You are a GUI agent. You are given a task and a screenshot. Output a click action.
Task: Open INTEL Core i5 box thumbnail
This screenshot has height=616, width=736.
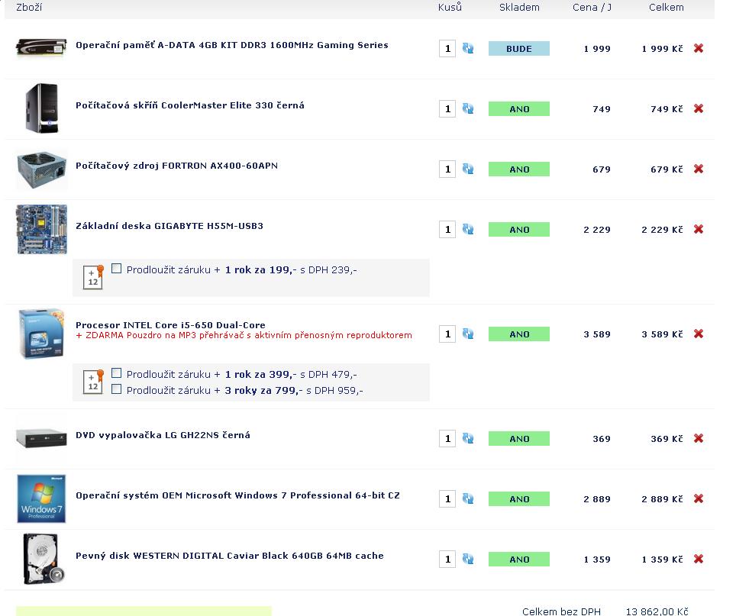point(41,334)
